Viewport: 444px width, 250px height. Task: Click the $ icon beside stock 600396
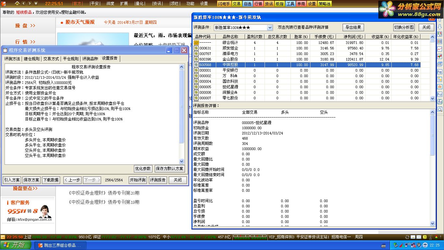[196, 59]
